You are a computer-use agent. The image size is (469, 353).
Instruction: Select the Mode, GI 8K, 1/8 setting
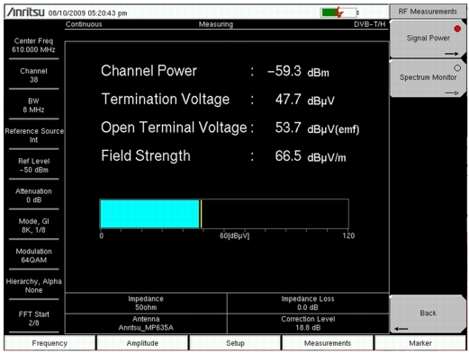(x=33, y=225)
